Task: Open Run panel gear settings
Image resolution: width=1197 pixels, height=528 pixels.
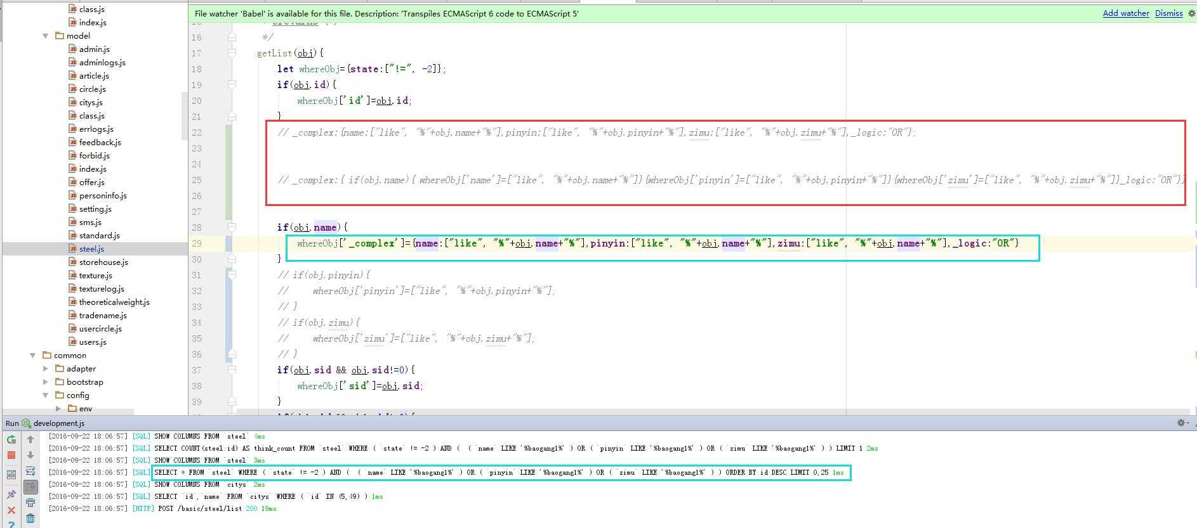Action: point(1182,423)
